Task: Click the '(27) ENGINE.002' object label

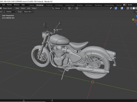Action: tap(8, 18)
